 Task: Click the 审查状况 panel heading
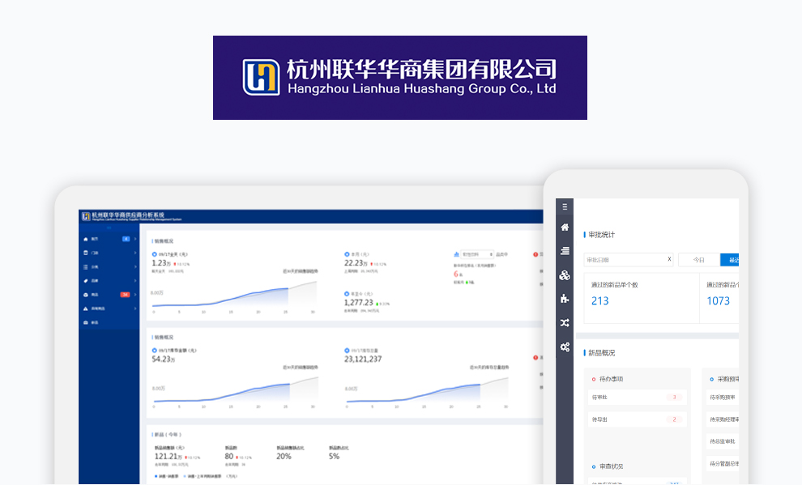click(x=611, y=466)
